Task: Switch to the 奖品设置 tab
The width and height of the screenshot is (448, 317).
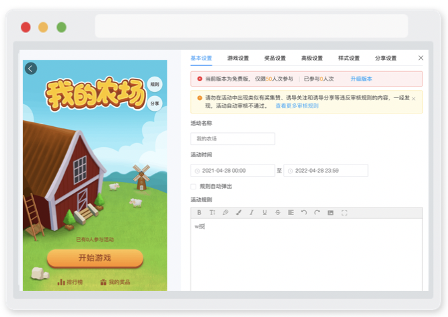Action: [275, 58]
